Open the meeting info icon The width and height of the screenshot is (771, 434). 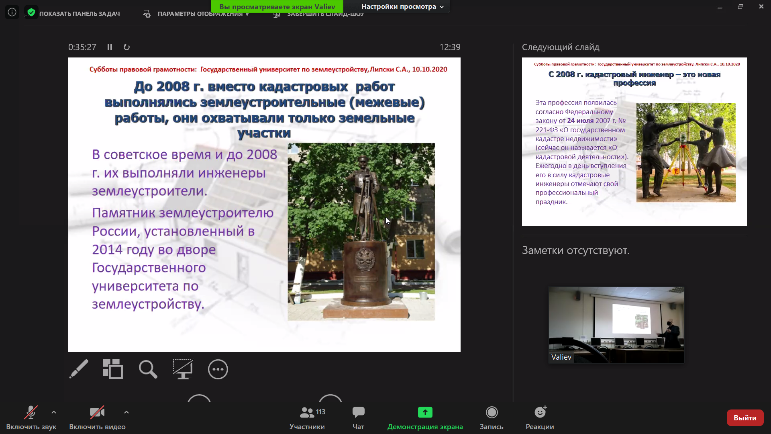[12, 12]
